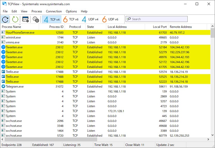Sort by Protocol column header

pos(75,27)
